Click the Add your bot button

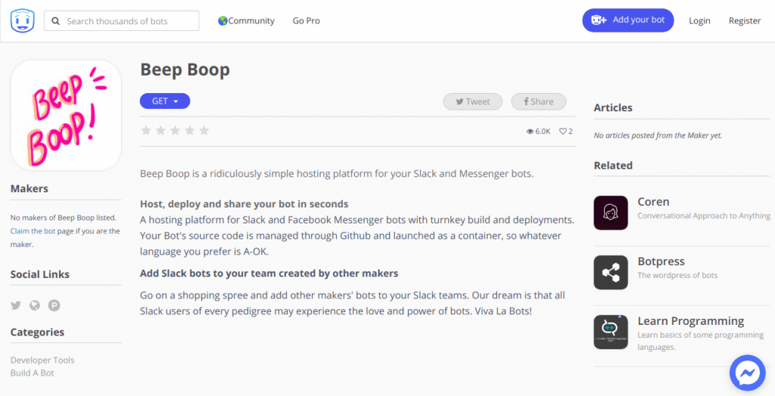627,20
